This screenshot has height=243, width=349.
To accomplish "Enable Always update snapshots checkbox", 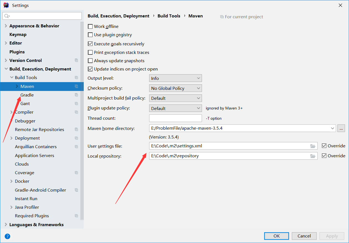I will (x=90, y=61).
